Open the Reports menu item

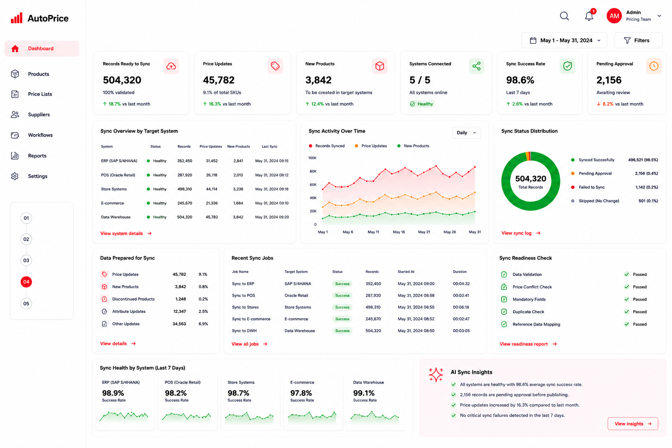[x=37, y=156]
